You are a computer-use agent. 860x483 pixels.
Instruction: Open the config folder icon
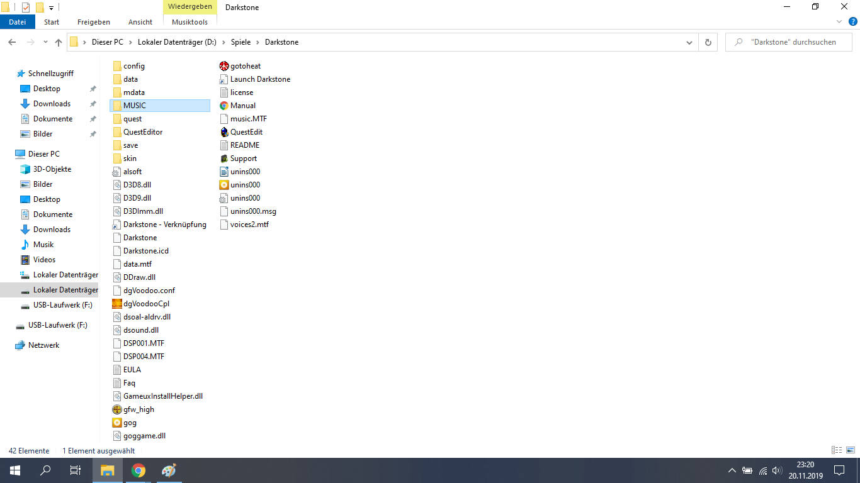point(117,66)
